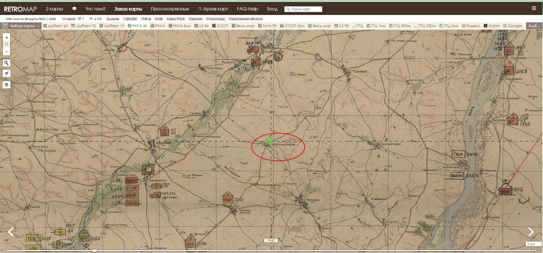The width and height of the screenshot is (543, 253).
Task: Click the ОЛЬХОВКА town label on the map
Action: pyautogui.click(x=163, y=143)
